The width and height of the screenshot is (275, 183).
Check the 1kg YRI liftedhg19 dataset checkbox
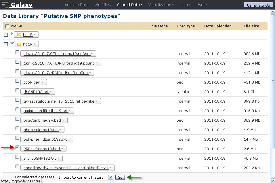pos(17,71)
